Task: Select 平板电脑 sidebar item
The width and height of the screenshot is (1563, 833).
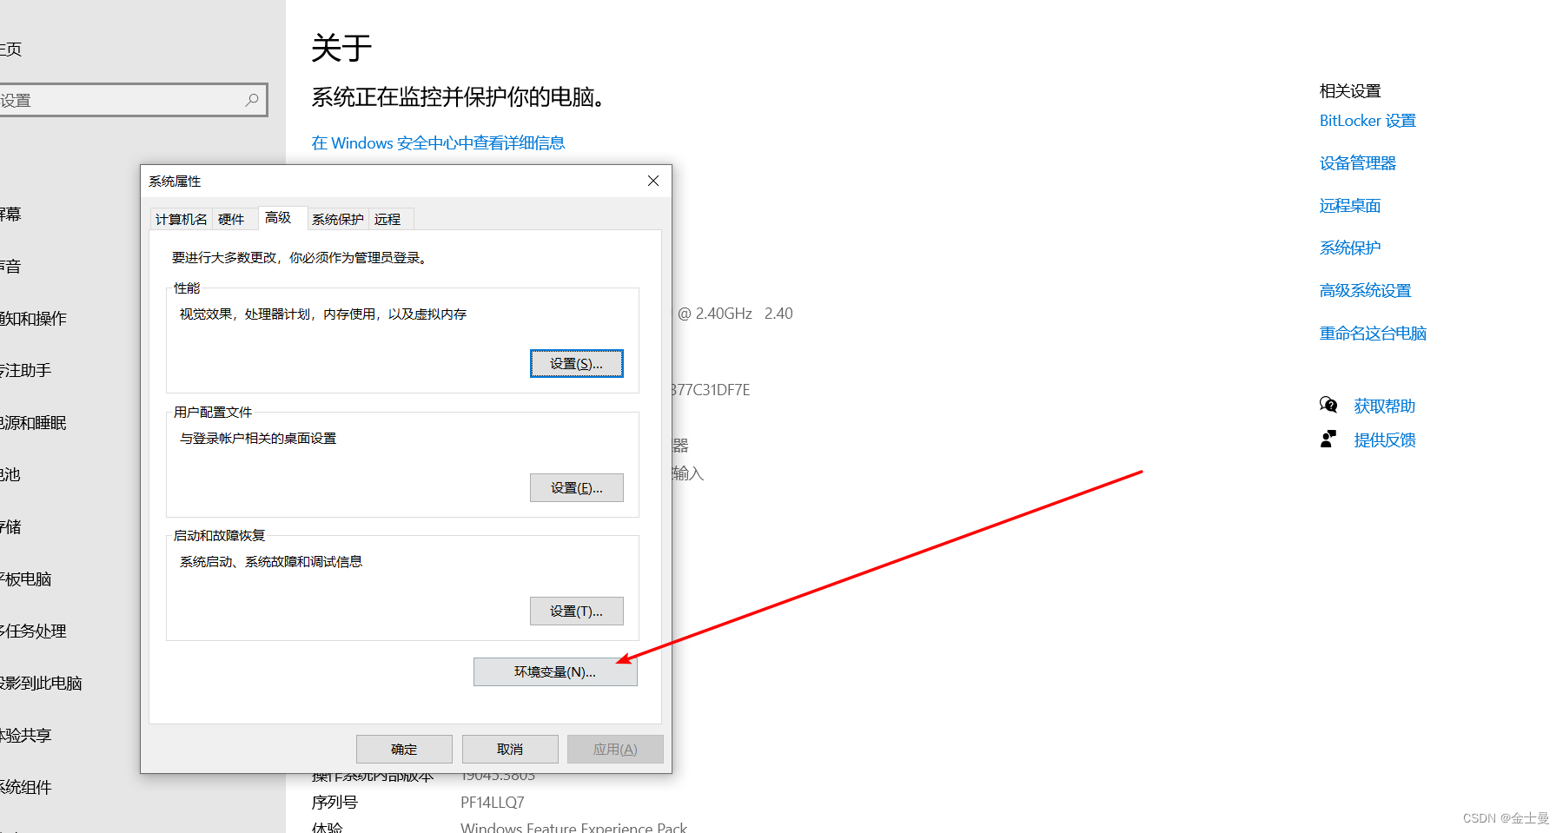Action: click(x=26, y=579)
